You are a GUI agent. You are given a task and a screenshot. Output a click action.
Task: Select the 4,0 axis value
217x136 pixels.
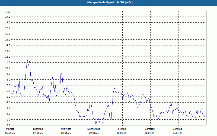8,103
